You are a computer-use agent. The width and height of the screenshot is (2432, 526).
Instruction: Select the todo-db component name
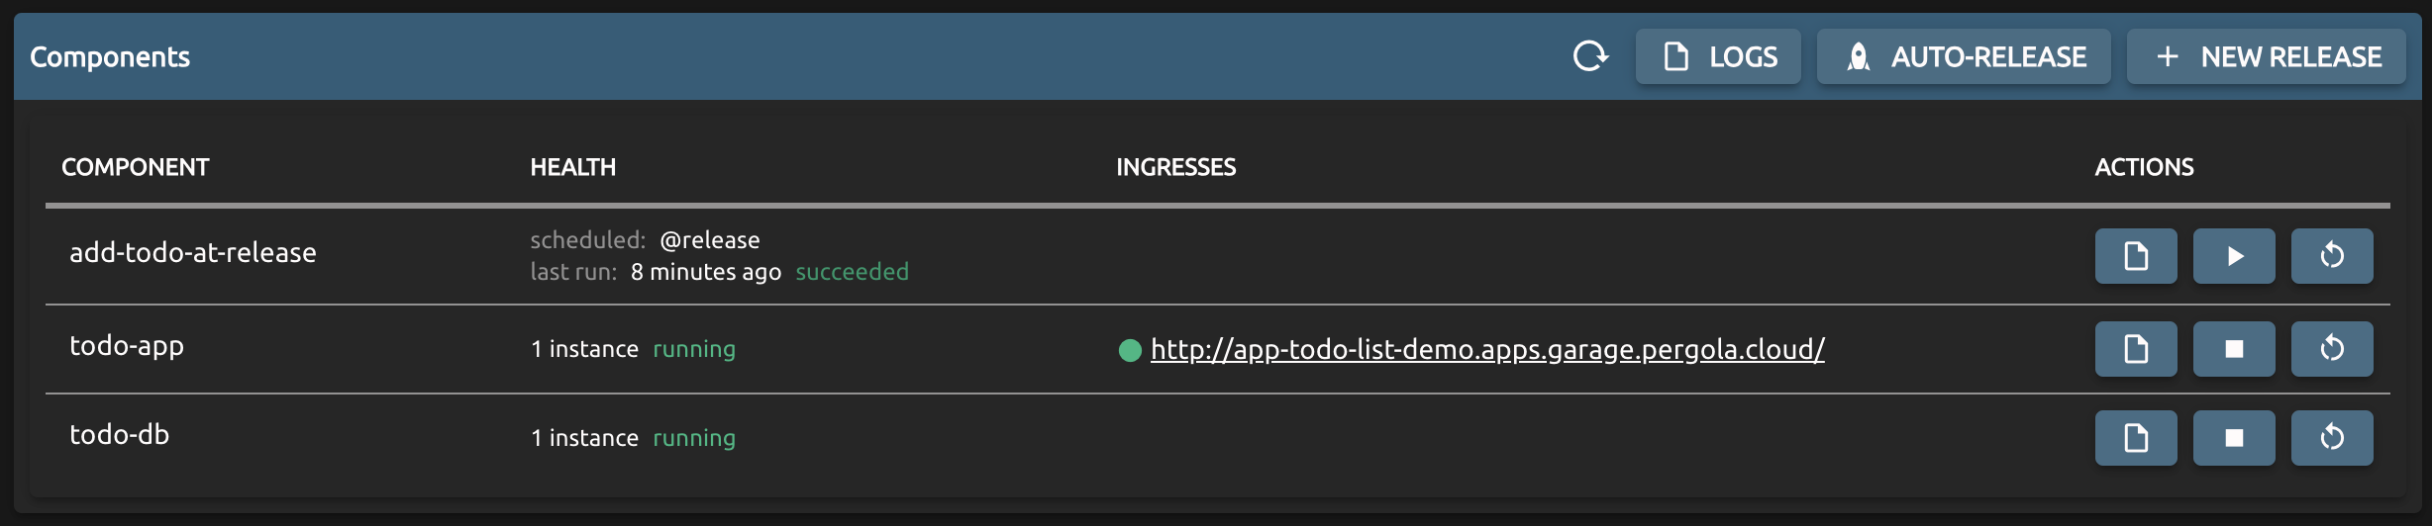coord(120,435)
